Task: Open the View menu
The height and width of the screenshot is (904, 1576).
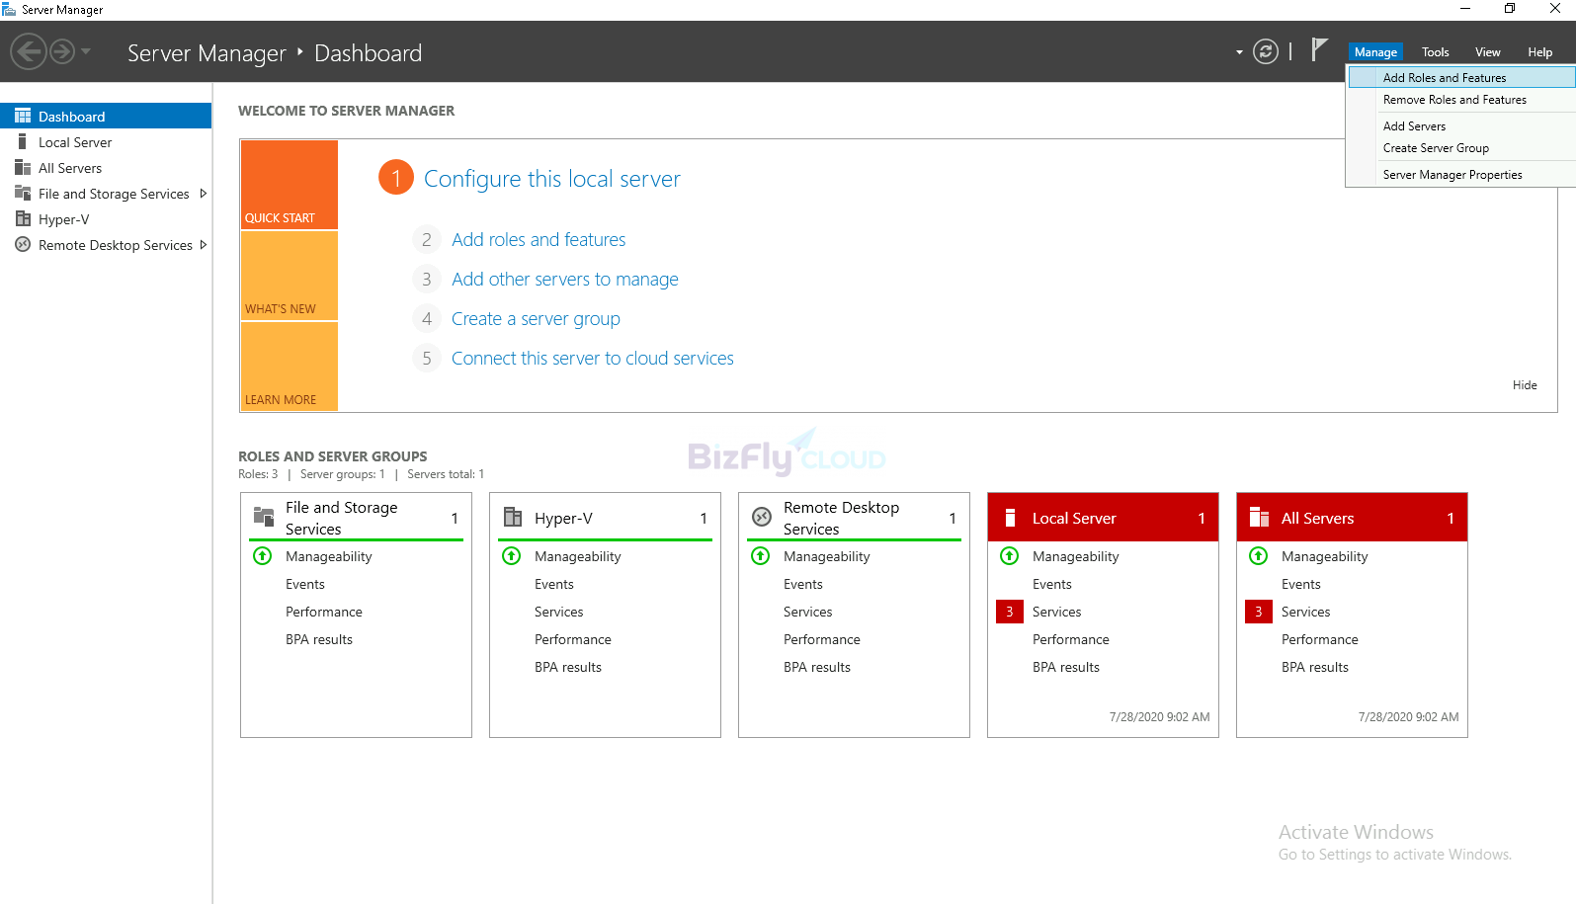Action: coord(1488,52)
